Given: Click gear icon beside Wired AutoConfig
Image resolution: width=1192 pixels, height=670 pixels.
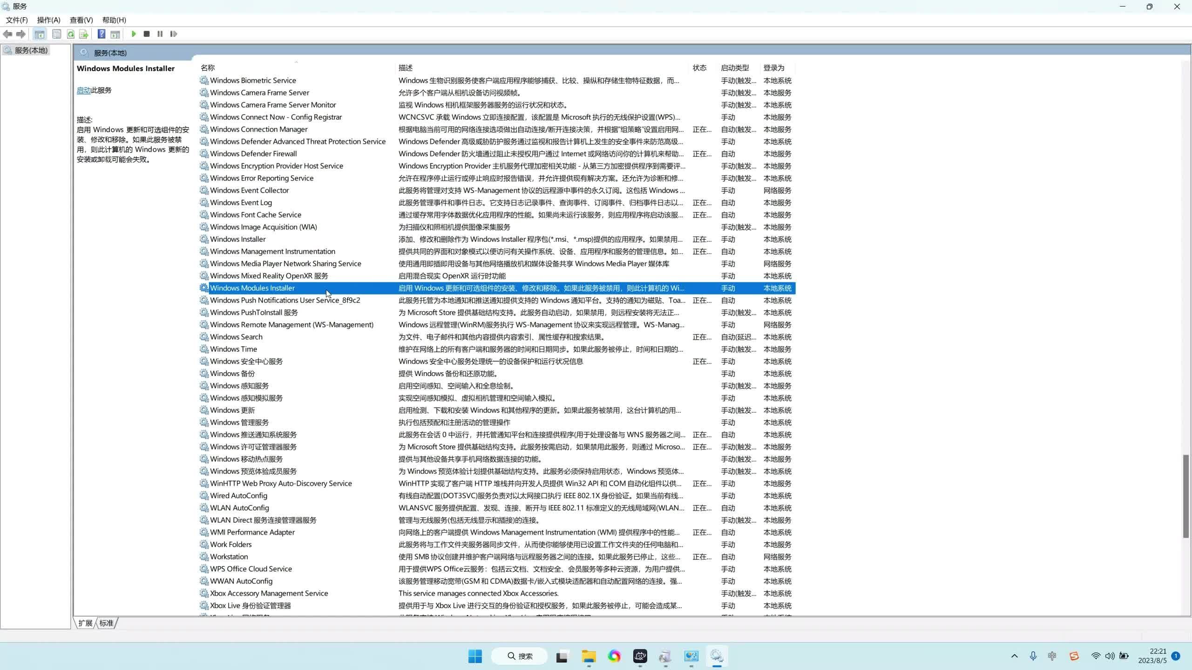Looking at the screenshot, I should (204, 496).
